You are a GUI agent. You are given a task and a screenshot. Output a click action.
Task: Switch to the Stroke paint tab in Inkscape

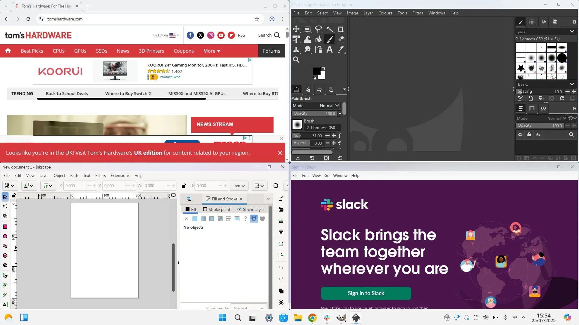(217, 209)
